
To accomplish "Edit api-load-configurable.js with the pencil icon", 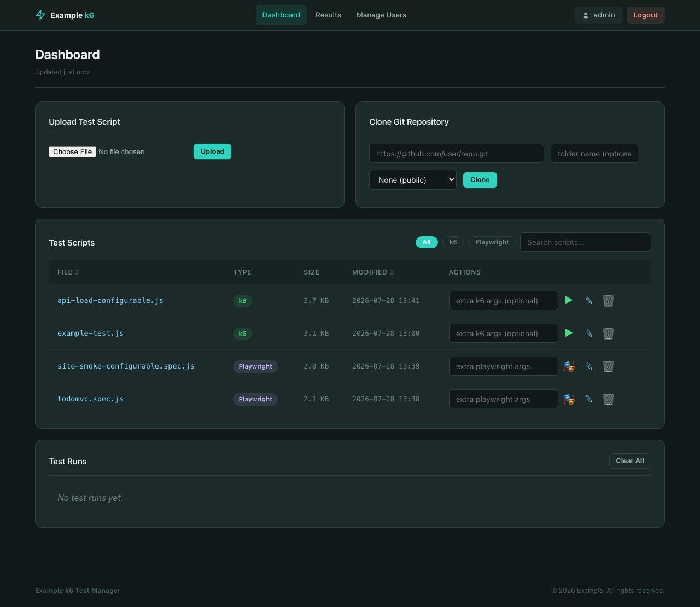I will click(588, 300).
